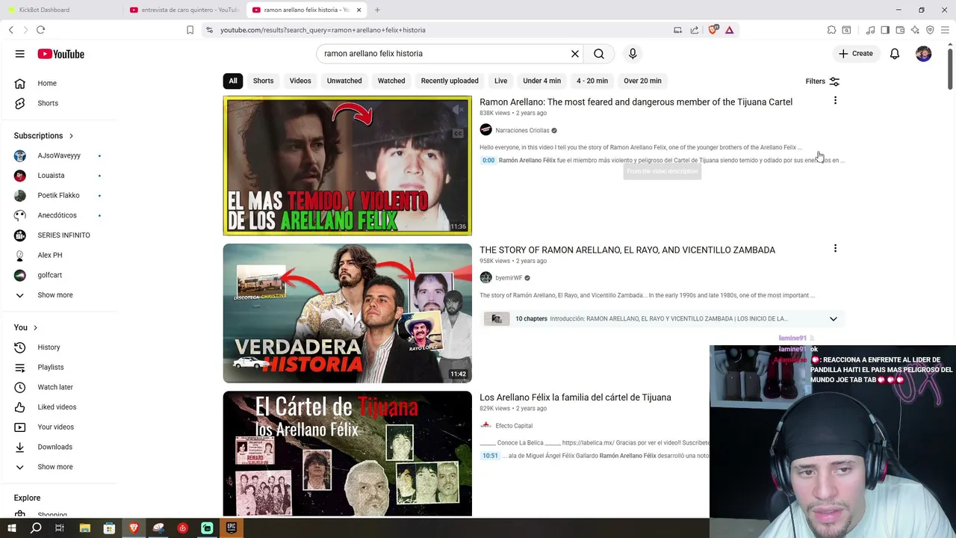Go back with the browser arrow

[10, 30]
